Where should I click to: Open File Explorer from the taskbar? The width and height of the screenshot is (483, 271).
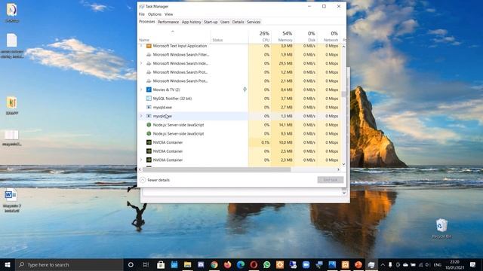[x=188, y=264]
